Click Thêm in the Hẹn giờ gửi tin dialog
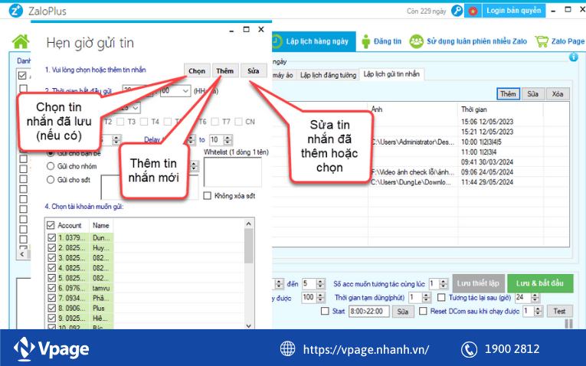The image size is (586, 366). coord(224,71)
